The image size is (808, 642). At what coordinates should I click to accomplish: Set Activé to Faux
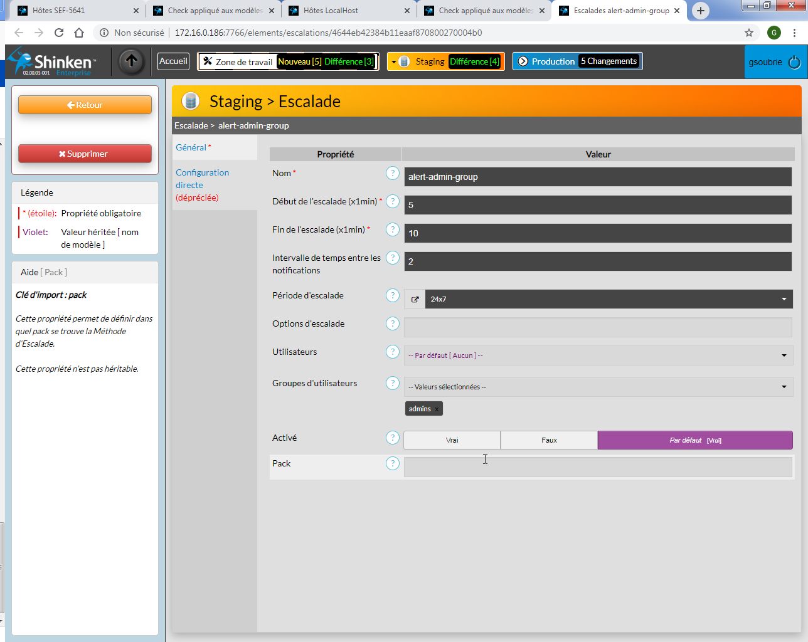click(549, 440)
